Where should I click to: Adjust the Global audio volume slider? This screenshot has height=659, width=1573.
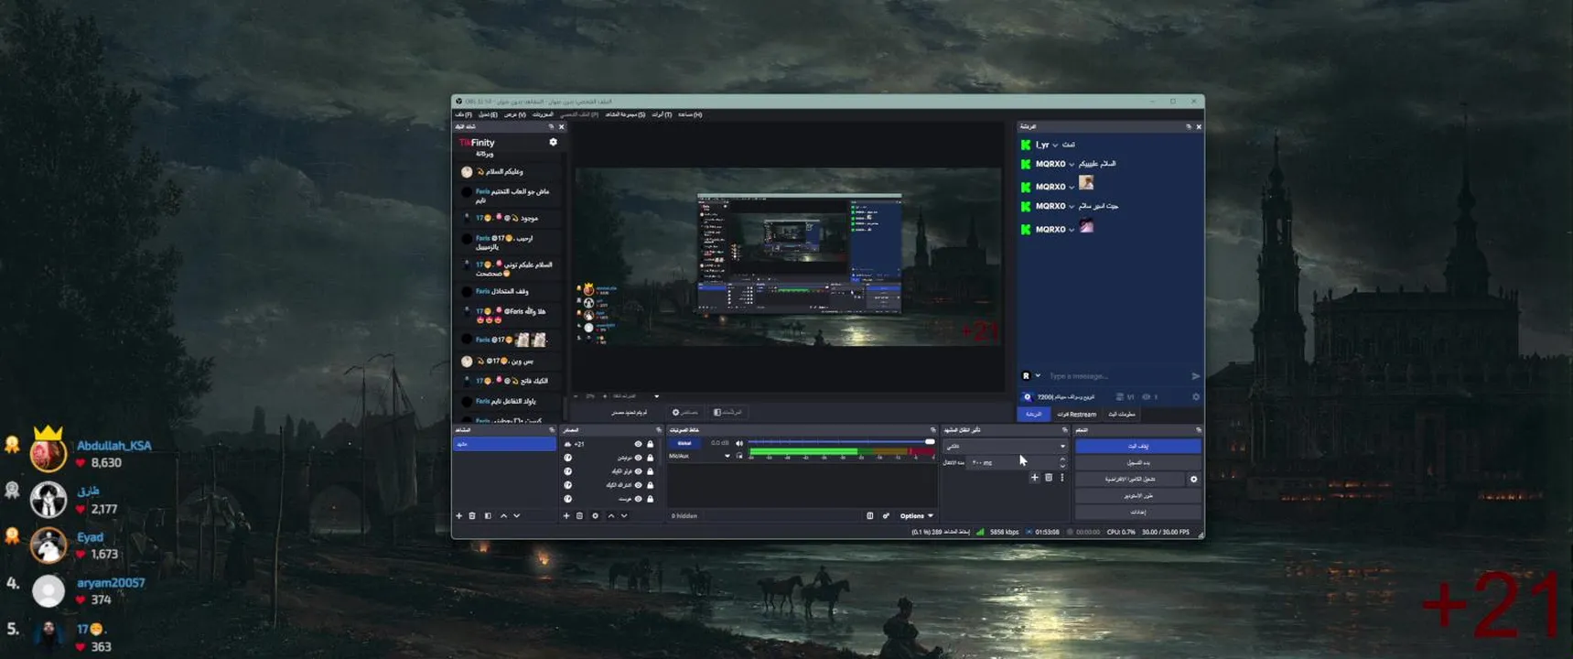coord(842,442)
